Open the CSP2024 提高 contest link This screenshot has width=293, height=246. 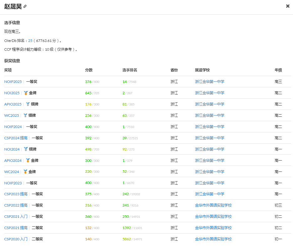(x=16, y=138)
